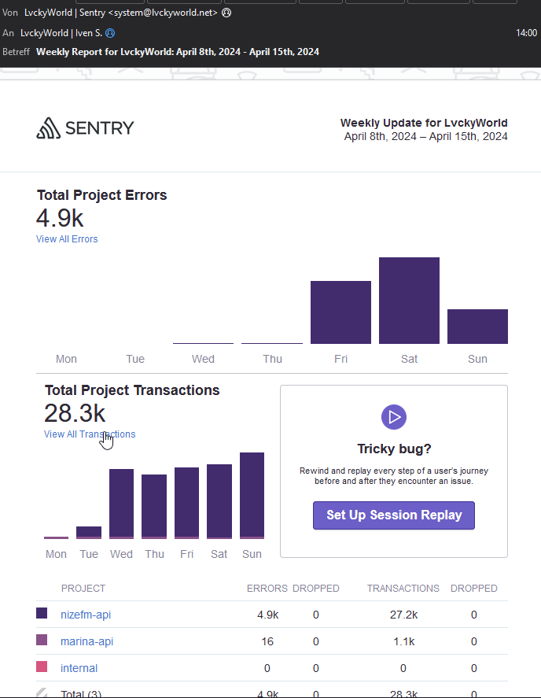Open the internal project link
541x698 pixels.
click(x=79, y=668)
